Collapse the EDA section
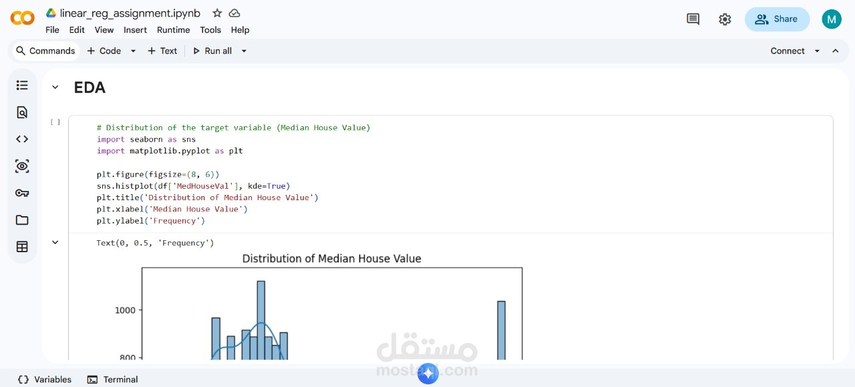 [55, 87]
